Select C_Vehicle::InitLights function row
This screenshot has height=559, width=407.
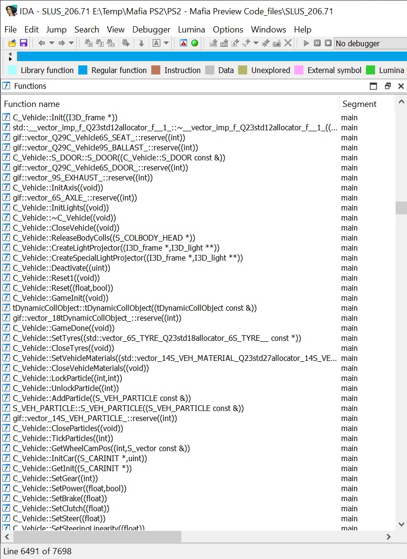pyautogui.click(x=61, y=208)
